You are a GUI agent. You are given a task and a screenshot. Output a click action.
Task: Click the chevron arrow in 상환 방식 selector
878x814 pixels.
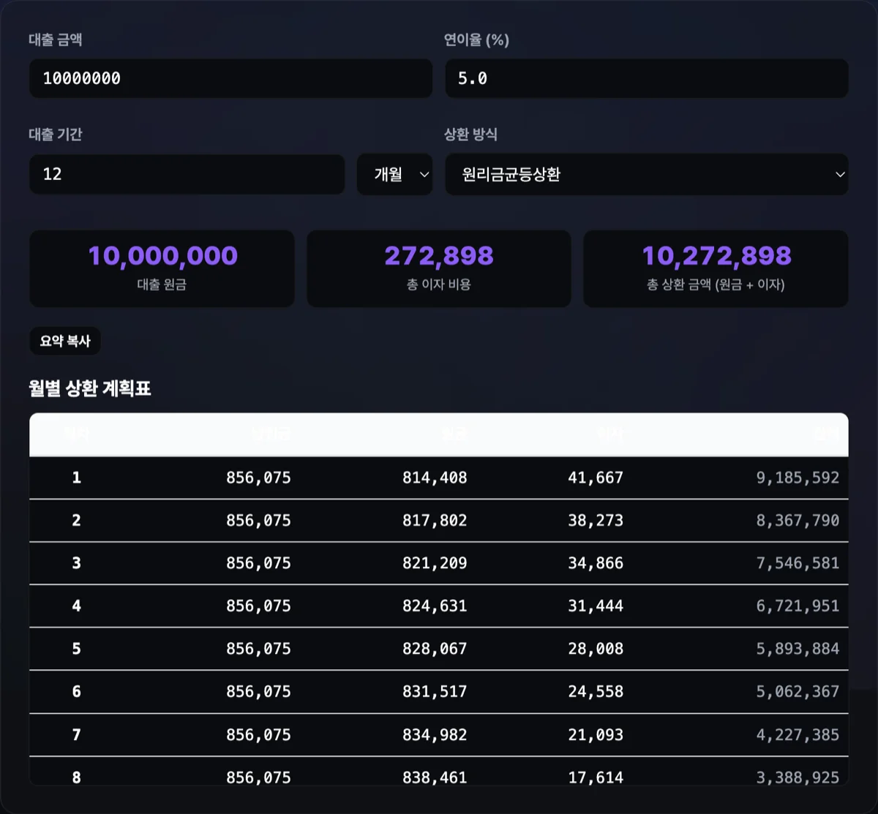pos(840,174)
